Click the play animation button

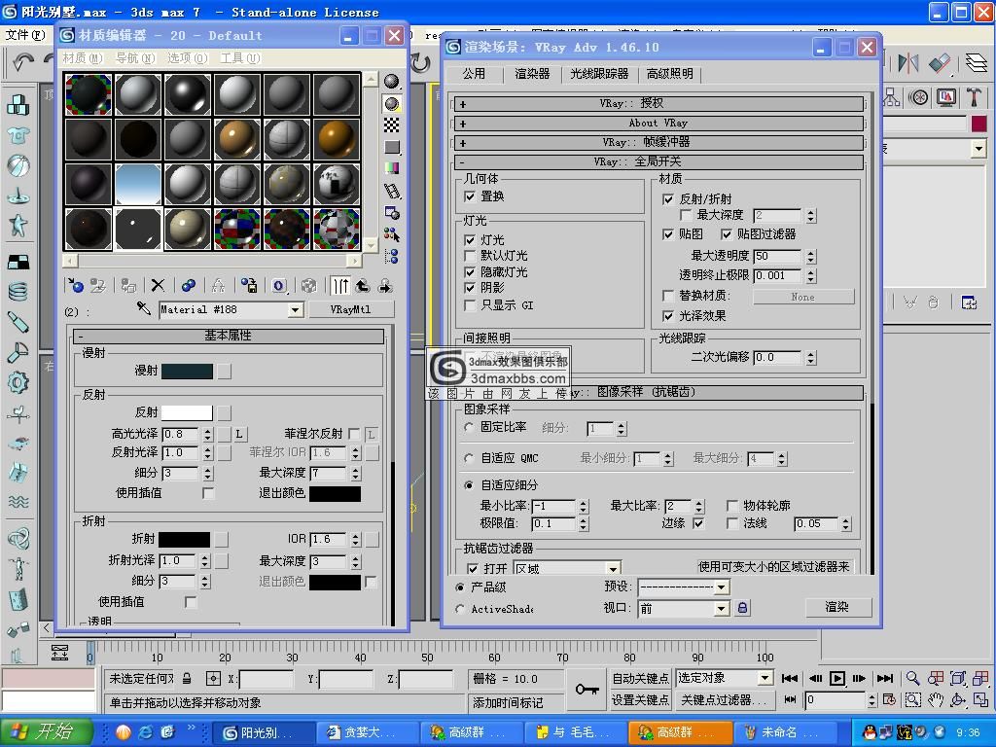pyautogui.click(x=836, y=678)
